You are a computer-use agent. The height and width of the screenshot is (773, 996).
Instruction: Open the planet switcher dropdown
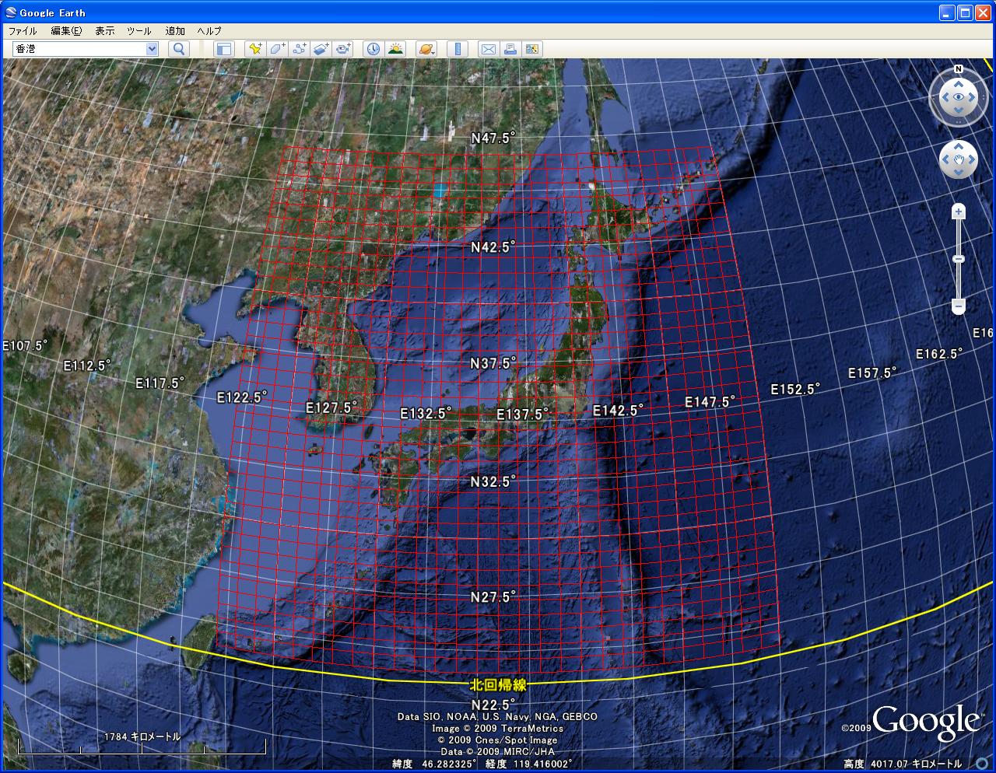[x=426, y=49]
